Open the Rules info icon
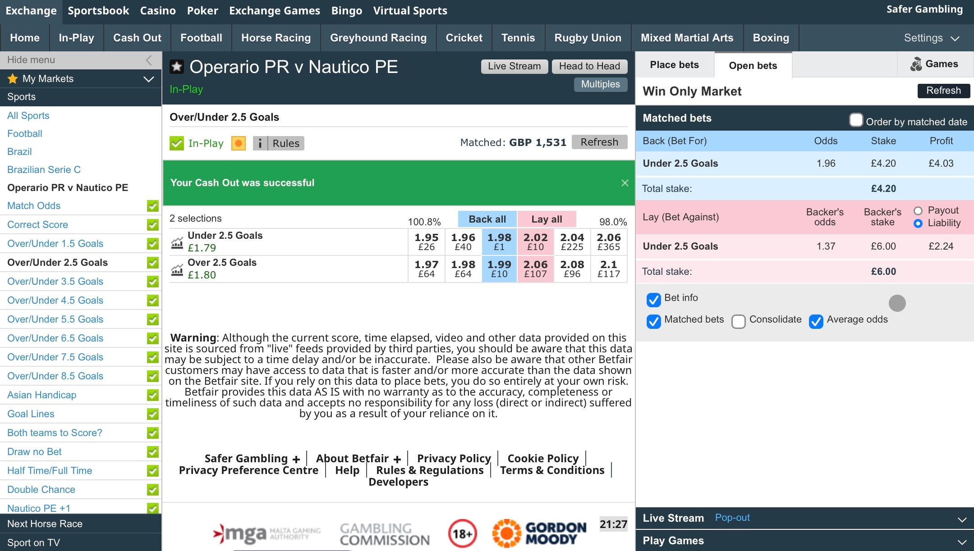 click(x=260, y=143)
